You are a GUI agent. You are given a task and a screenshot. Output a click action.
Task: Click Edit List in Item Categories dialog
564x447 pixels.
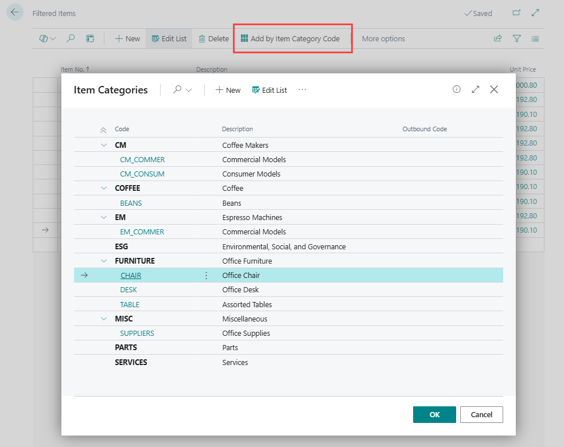270,90
